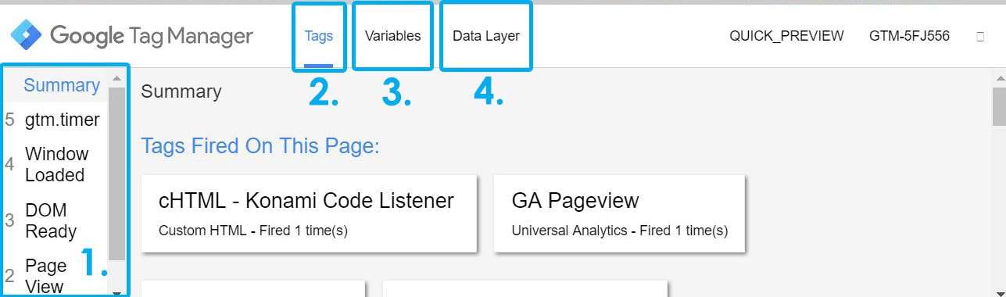This screenshot has width=1006, height=297.
Task: Click the GTM-5FJ556 container ID
Action: click(909, 36)
